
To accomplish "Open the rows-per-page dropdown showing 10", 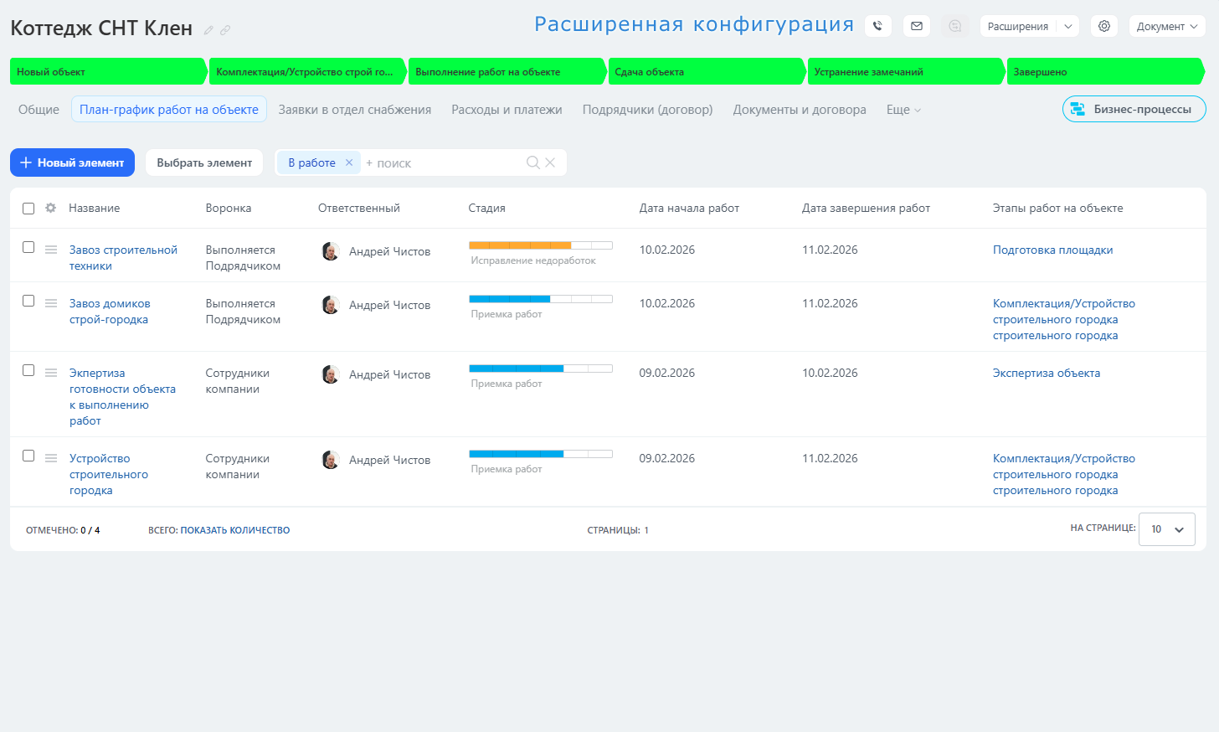I will click(x=1166, y=529).
